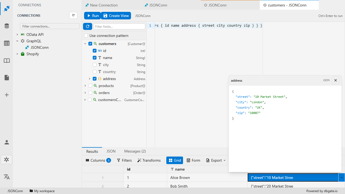Open the Results tab
Image resolution: width=345 pixels, height=194 pixels.
click(92, 151)
